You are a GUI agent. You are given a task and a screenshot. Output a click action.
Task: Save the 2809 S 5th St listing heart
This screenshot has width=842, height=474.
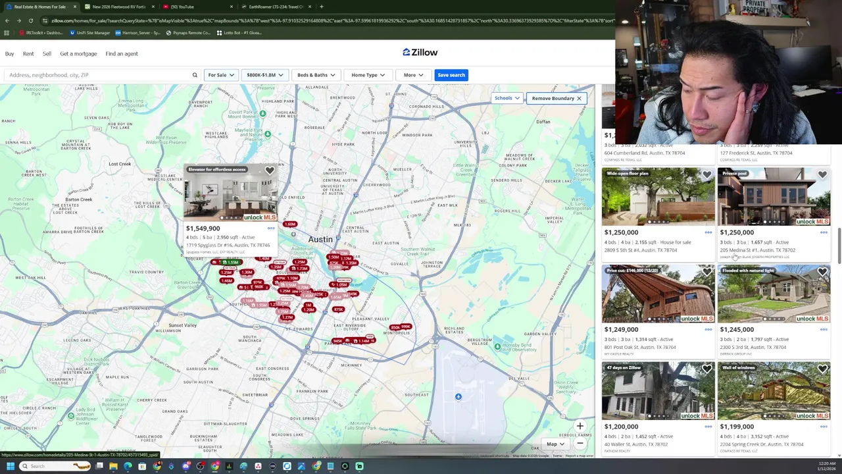point(706,175)
